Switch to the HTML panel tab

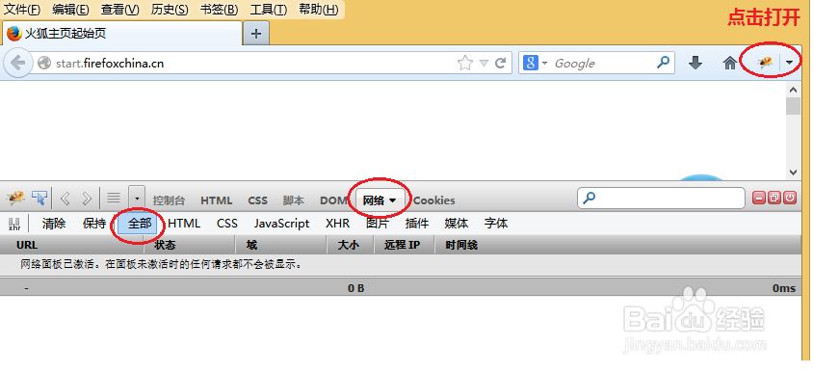point(216,200)
